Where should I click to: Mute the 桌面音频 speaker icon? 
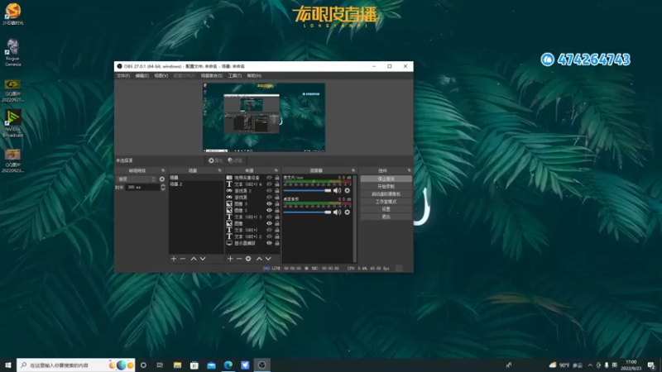337,212
